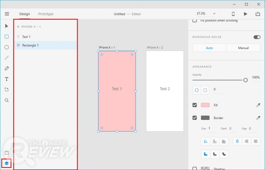Switch to the Design tab
The width and height of the screenshot is (265, 170).
point(24,14)
